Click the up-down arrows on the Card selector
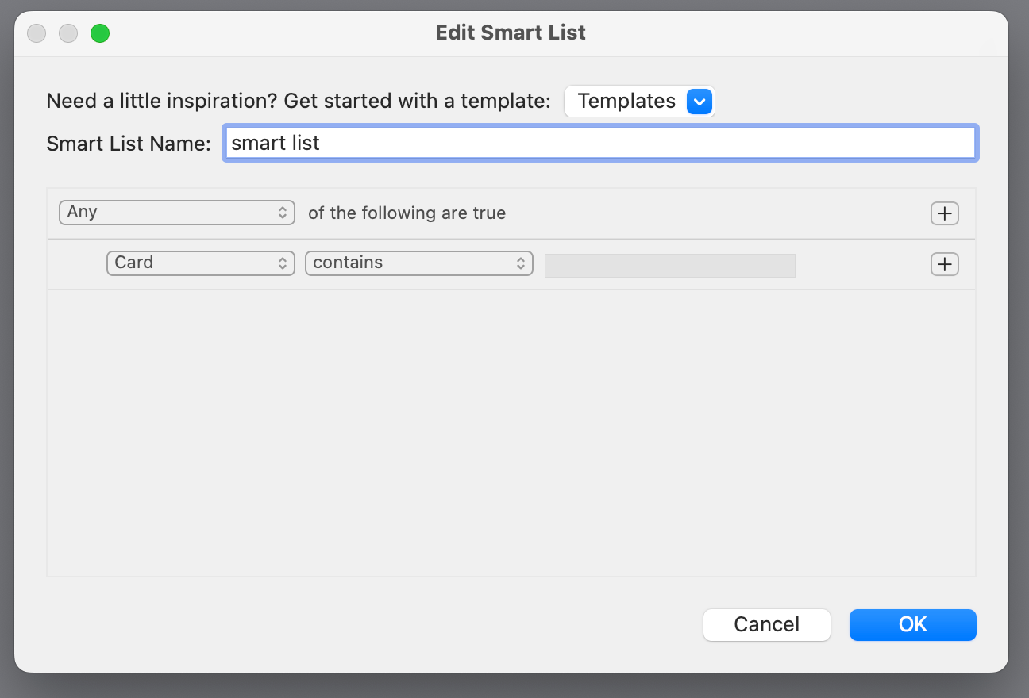The image size is (1029, 698). pos(282,263)
